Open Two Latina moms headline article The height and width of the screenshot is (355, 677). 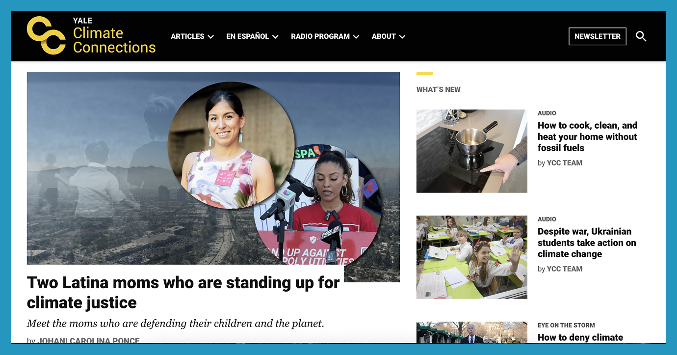183,293
